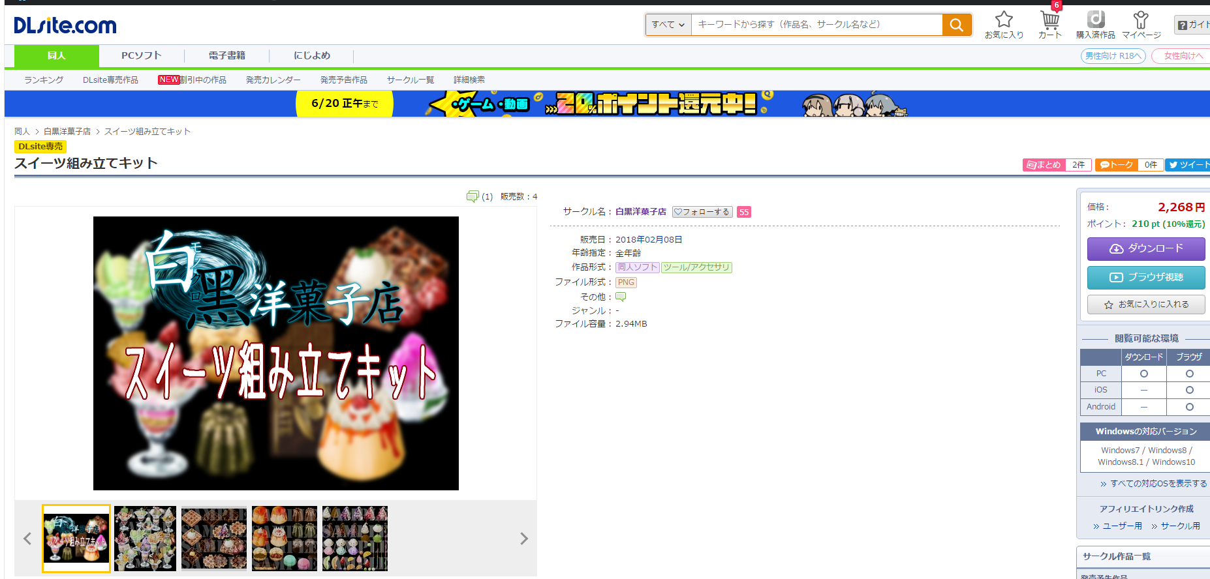The width and height of the screenshot is (1210, 579).
Task: Click the orange search magnifier button
Action: (957, 25)
